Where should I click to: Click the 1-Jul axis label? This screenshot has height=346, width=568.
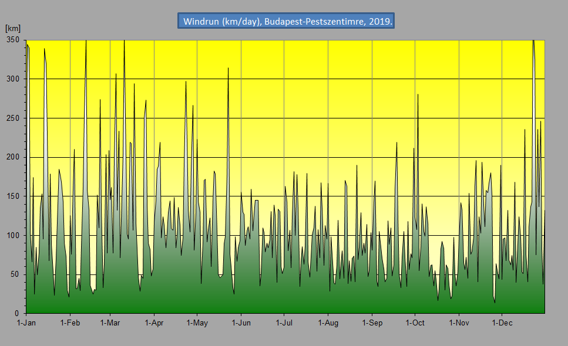[x=284, y=323]
